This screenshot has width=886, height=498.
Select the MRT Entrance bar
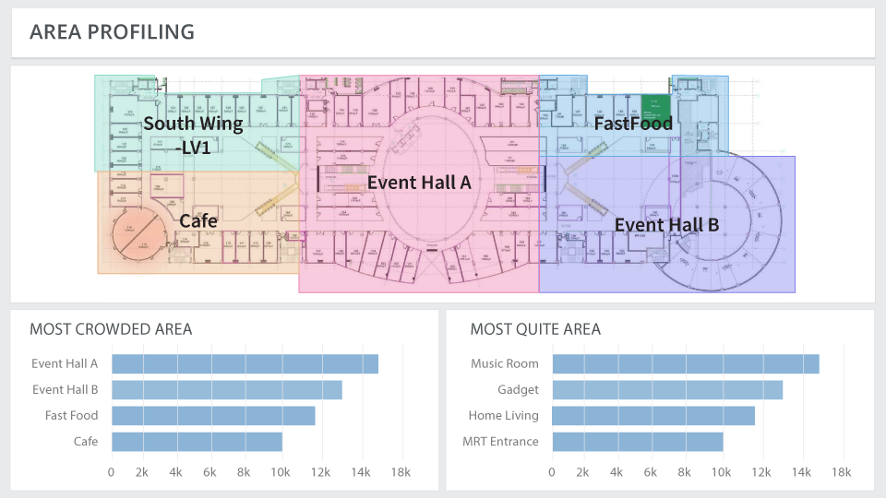638,442
